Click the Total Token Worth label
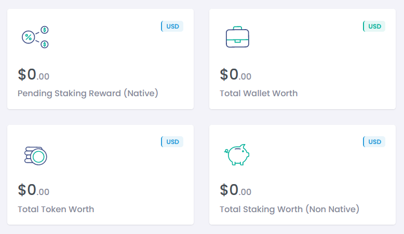 click(x=56, y=210)
